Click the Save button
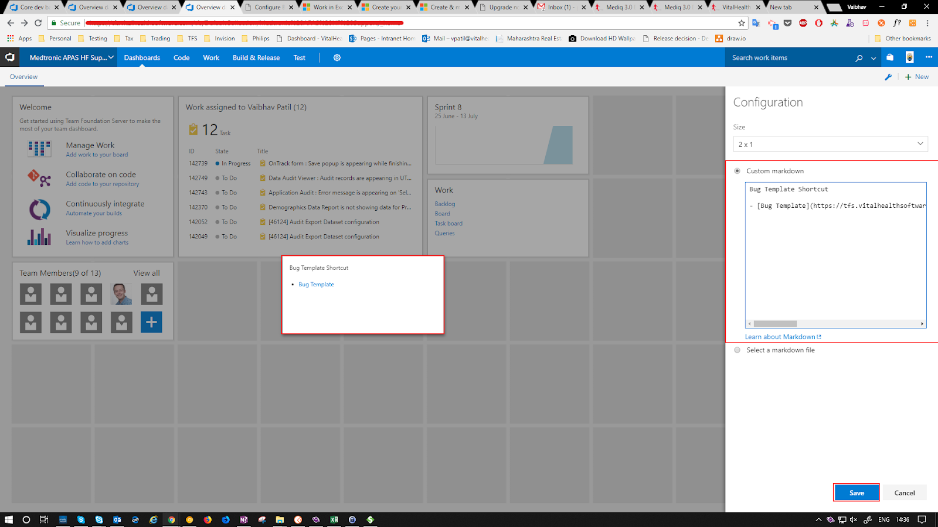The height and width of the screenshot is (527, 938). (x=856, y=492)
